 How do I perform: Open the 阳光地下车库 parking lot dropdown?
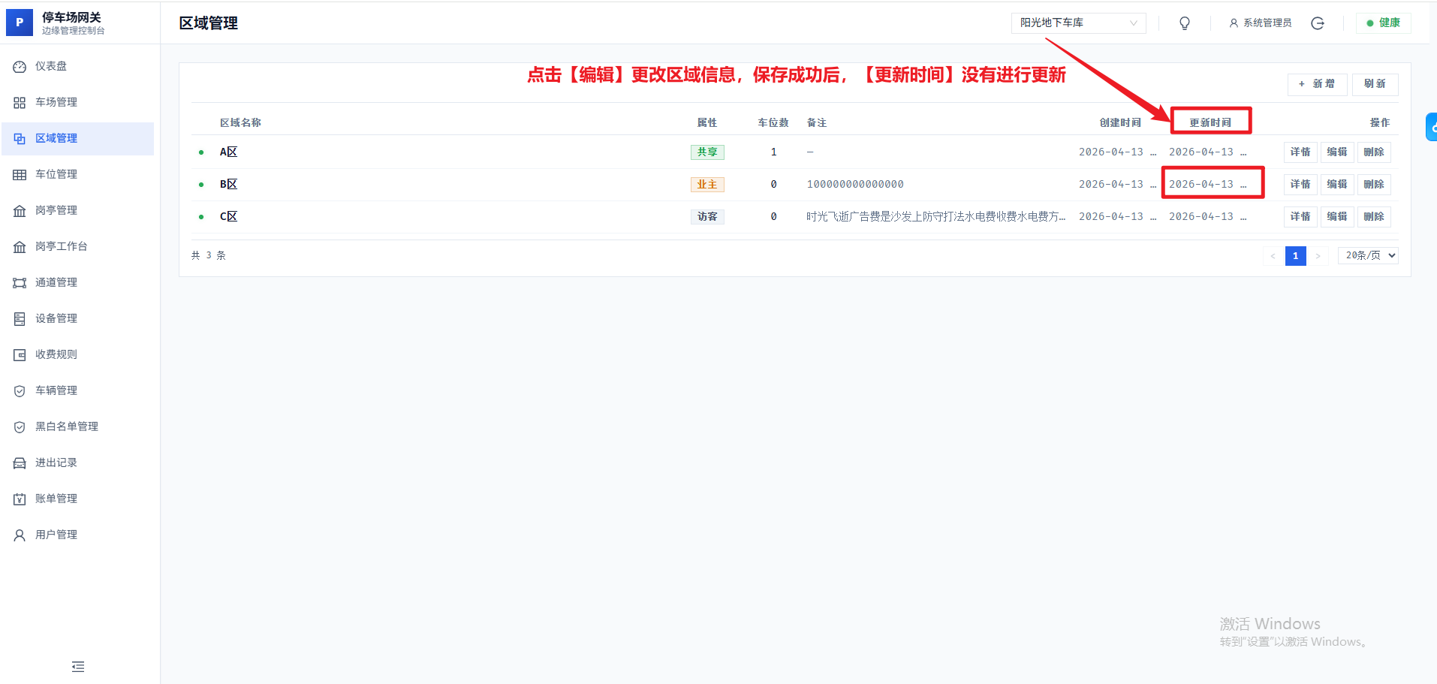click(1077, 23)
